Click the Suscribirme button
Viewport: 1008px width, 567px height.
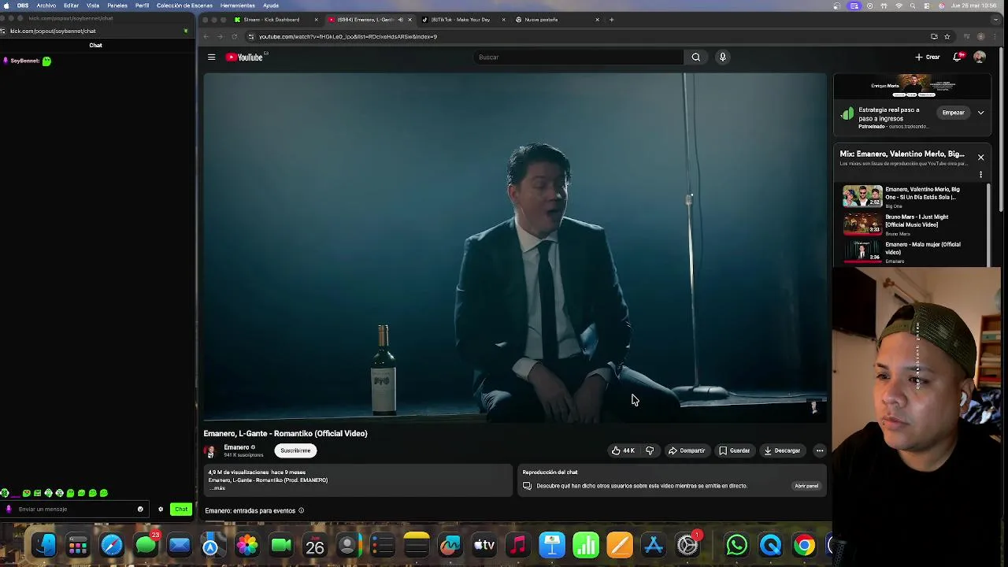(295, 450)
